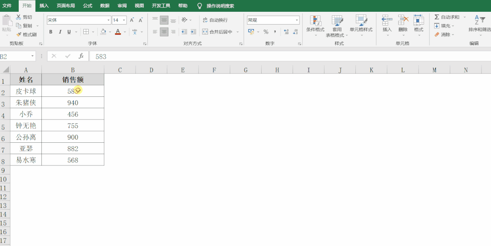491x246 pixels.
Task: Open the number format dropdown (常规)
Action: click(x=297, y=20)
